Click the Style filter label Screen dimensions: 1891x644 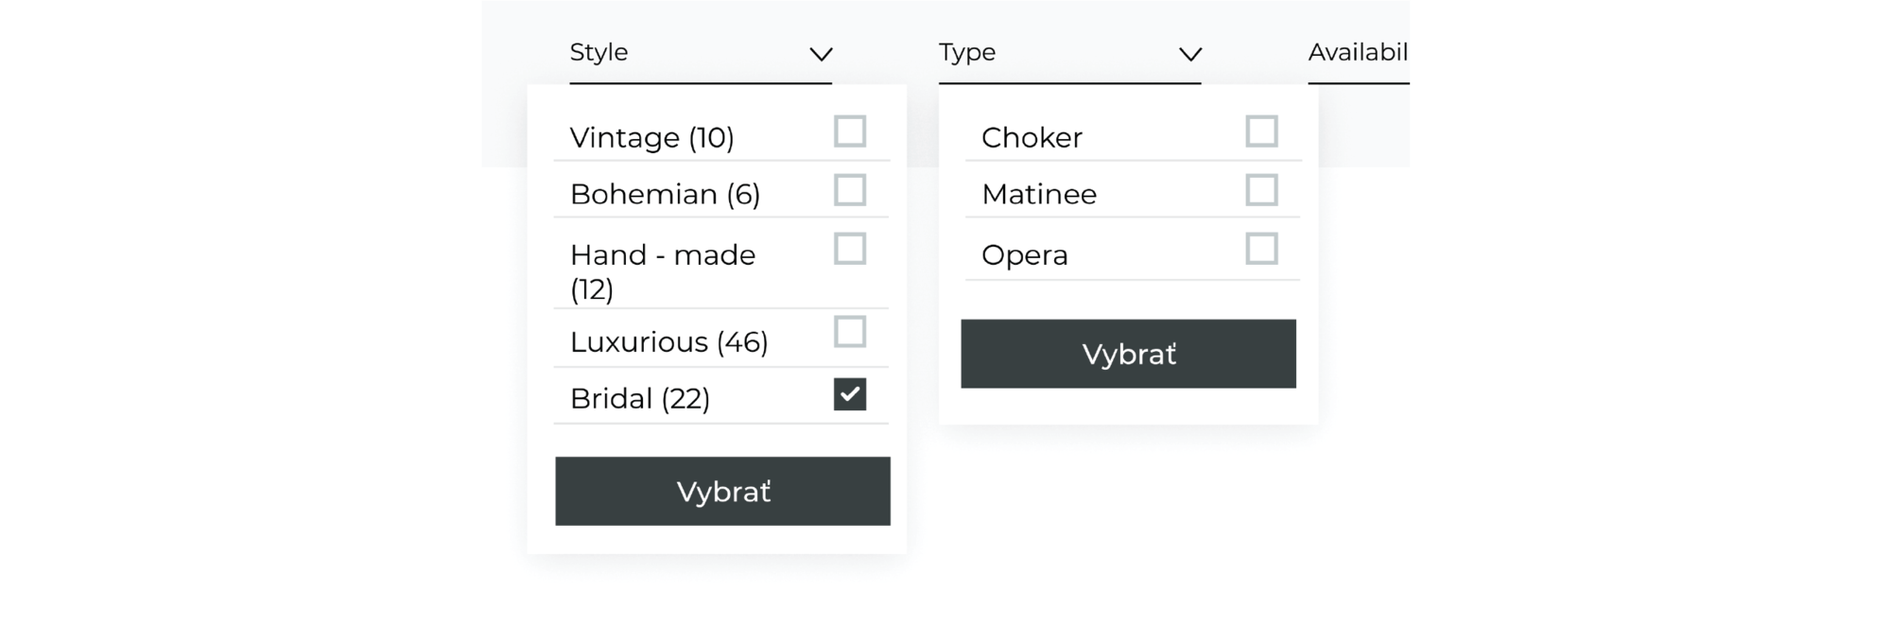[x=598, y=52]
